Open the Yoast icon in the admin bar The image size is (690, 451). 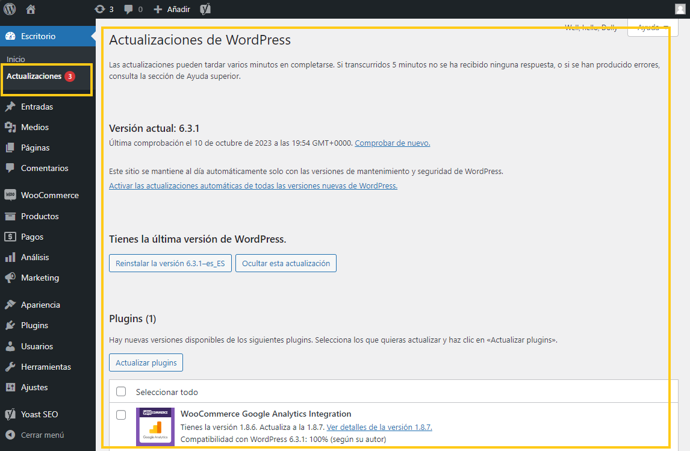205,9
